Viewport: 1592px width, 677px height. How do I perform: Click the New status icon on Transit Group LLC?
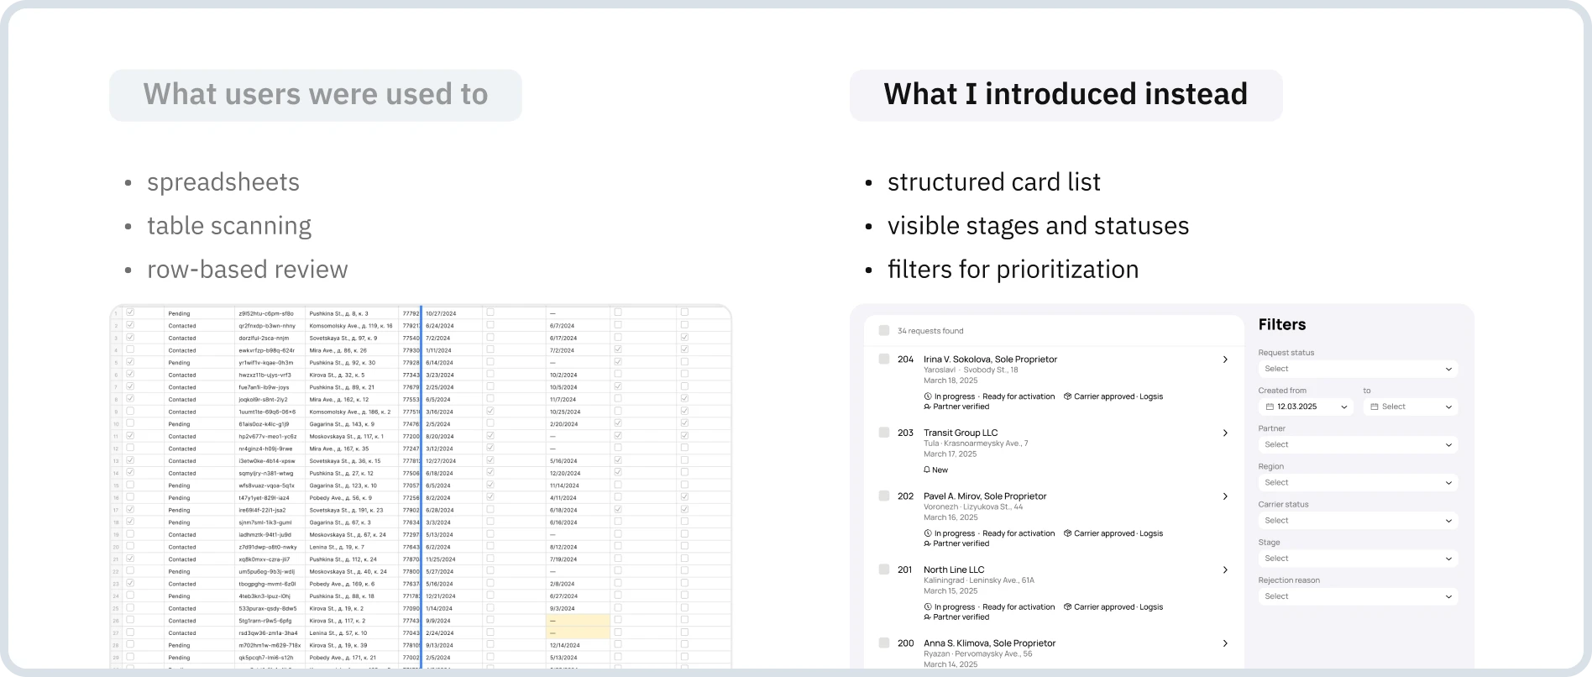927,470
